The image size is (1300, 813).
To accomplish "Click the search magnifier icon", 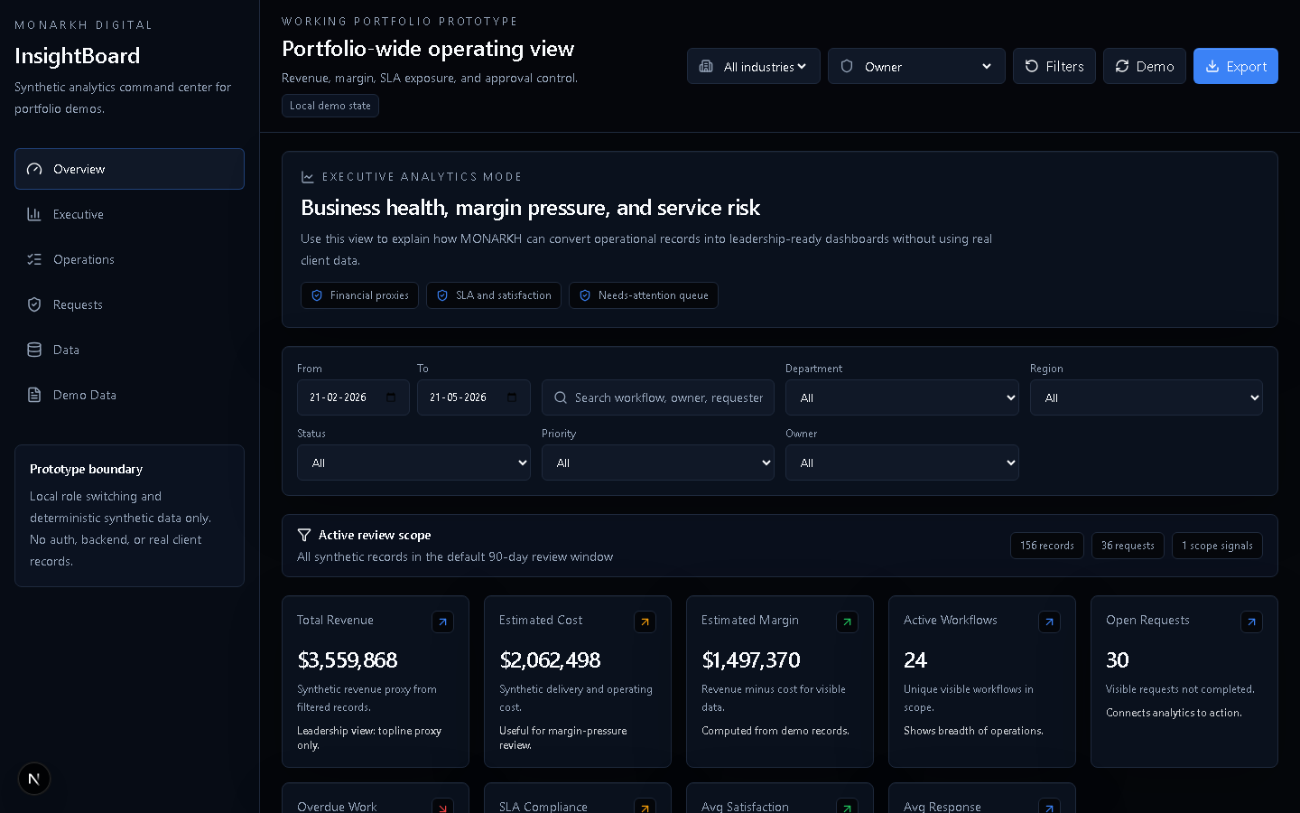I will pyautogui.click(x=561, y=397).
